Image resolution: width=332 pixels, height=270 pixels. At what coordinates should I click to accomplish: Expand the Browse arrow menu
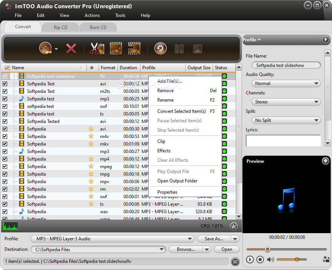click(x=207, y=249)
